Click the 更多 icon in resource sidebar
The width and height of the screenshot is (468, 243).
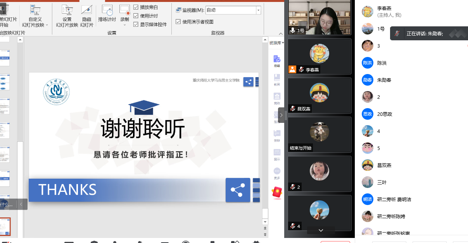(277, 173)
